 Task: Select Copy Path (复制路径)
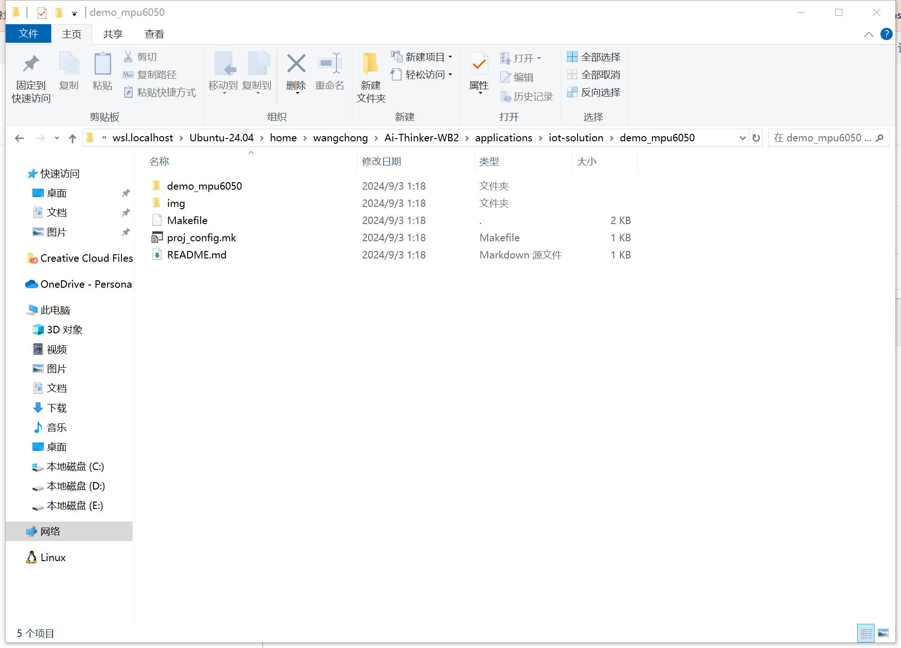tap(149, 74)
